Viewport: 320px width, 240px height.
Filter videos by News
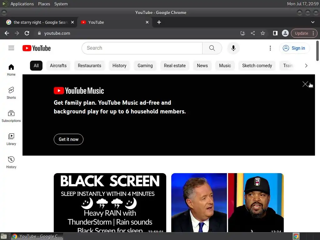coord(202,66)
